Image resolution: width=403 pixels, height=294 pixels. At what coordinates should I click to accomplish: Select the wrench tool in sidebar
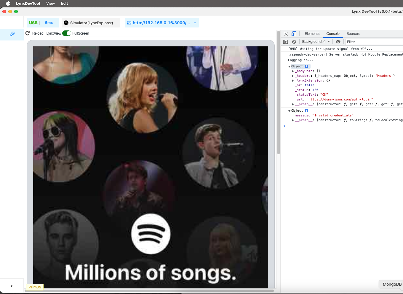[x=12, y=34]
